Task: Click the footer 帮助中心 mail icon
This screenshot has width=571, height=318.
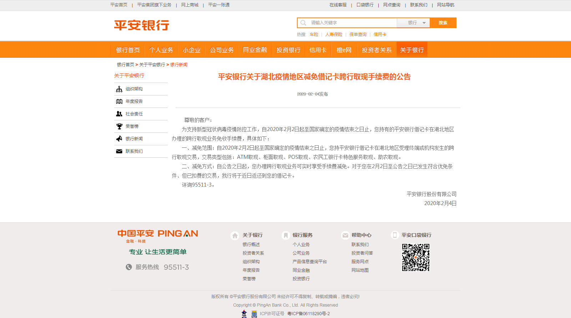Action: [345, 235]
